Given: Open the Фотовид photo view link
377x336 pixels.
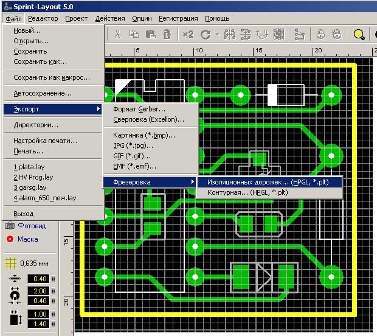Looking at the screenshot, I should pos(32,226).
